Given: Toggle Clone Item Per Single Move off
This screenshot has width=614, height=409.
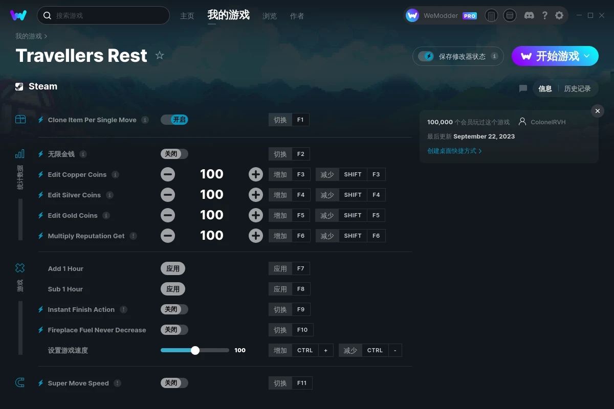Looking at the screenshot, I should [174, 120].
